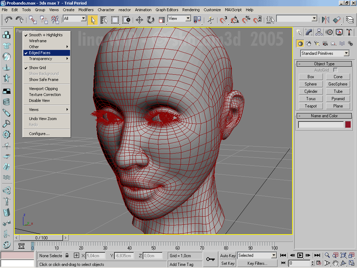Open the Utilities hammer tab
Image resolution: width=357 pixels, height=268 pixels.
349,32
